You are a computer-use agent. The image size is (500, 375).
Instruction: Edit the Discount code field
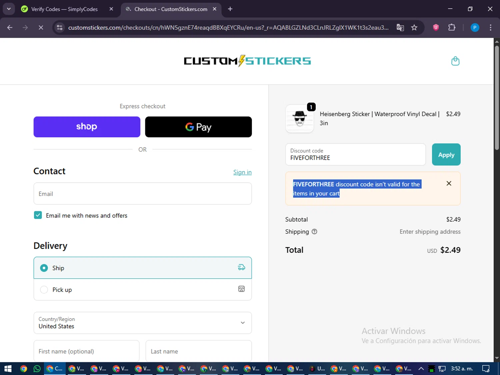pyautogui.click(x=356, y=154)
